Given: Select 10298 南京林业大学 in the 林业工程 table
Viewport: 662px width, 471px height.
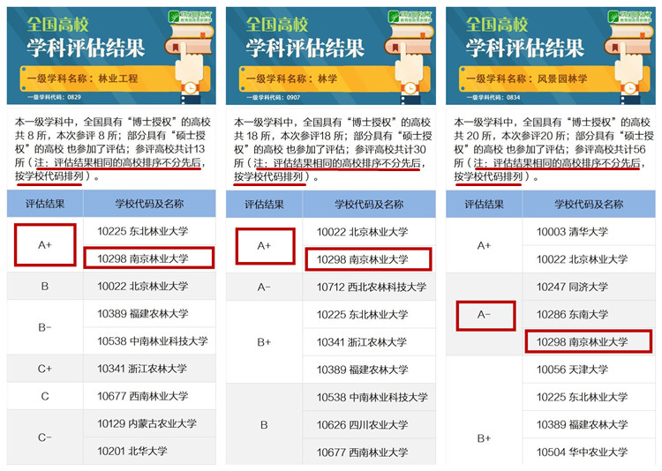Looking at the screenshot, I should point(143,258).
